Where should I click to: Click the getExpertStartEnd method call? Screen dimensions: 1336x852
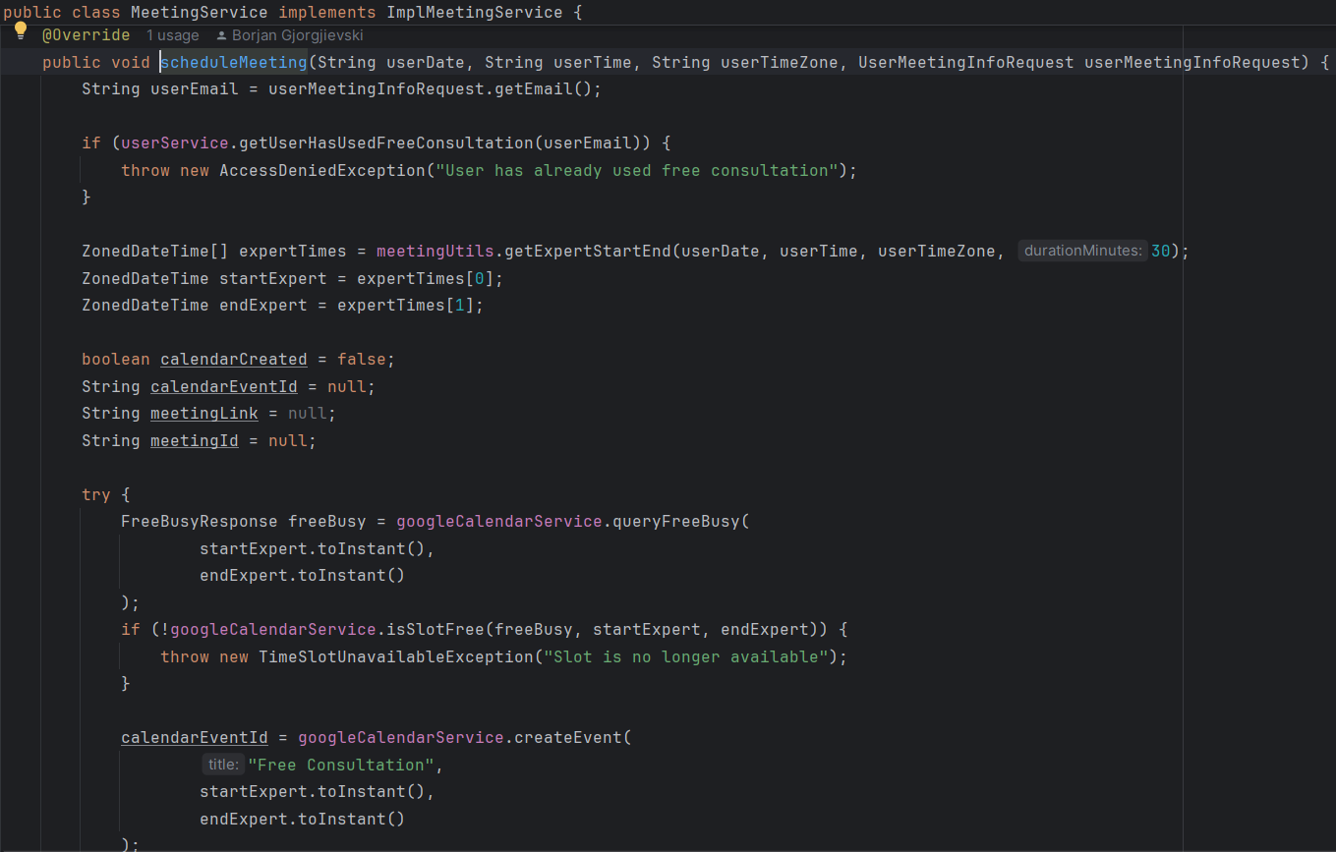point(588,251)
